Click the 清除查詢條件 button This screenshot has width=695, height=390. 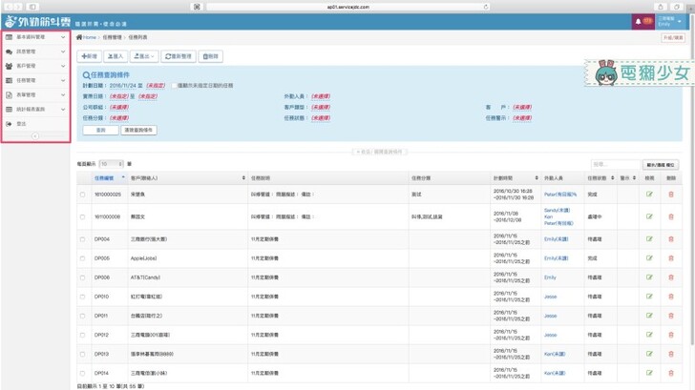click(x=139, y=130)
